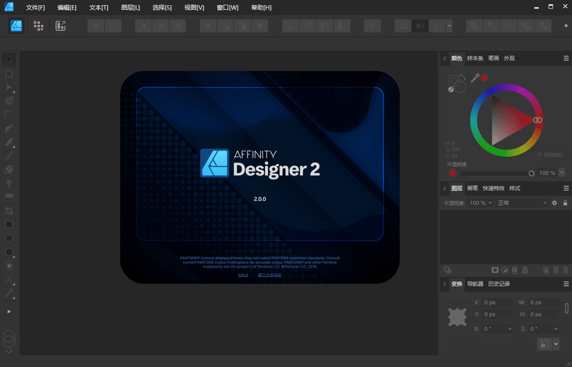Image resolution: width=572 pixels, height=367 pixels.
Task: Open the blend mode dropdown showing 正常
Action: point(522,203)
